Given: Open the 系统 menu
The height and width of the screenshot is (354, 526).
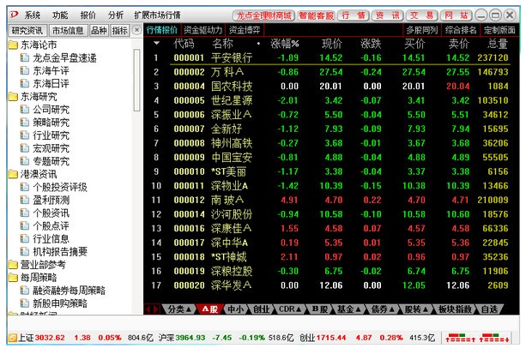Looking at the screenshot, I should (x=33, y=15).
